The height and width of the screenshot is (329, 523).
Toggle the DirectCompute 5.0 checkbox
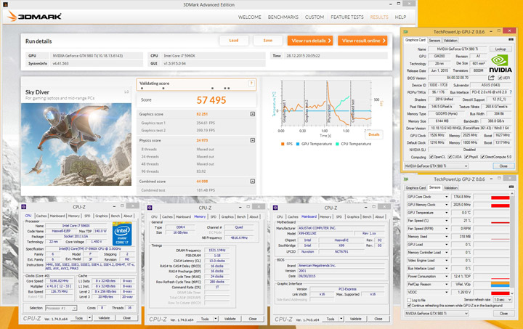pos(482,157)
